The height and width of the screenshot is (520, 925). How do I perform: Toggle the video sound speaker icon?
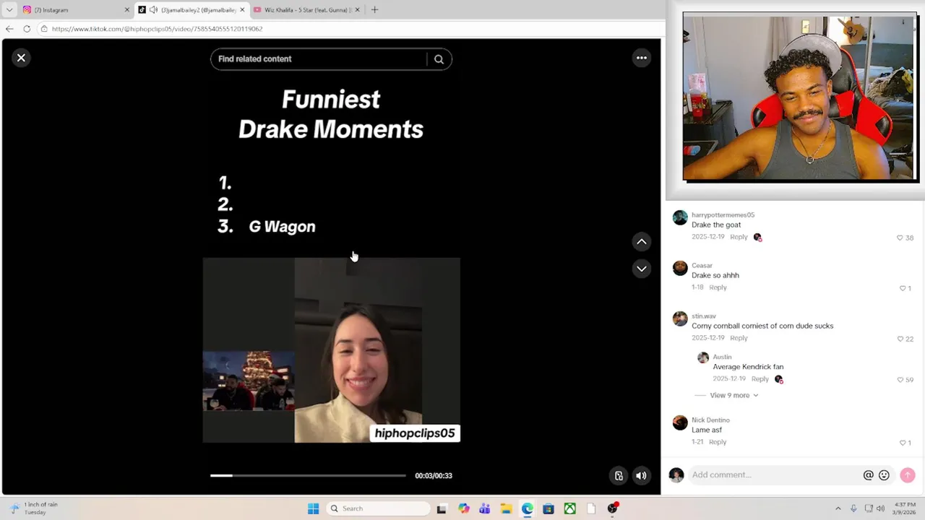coord(640,475)
